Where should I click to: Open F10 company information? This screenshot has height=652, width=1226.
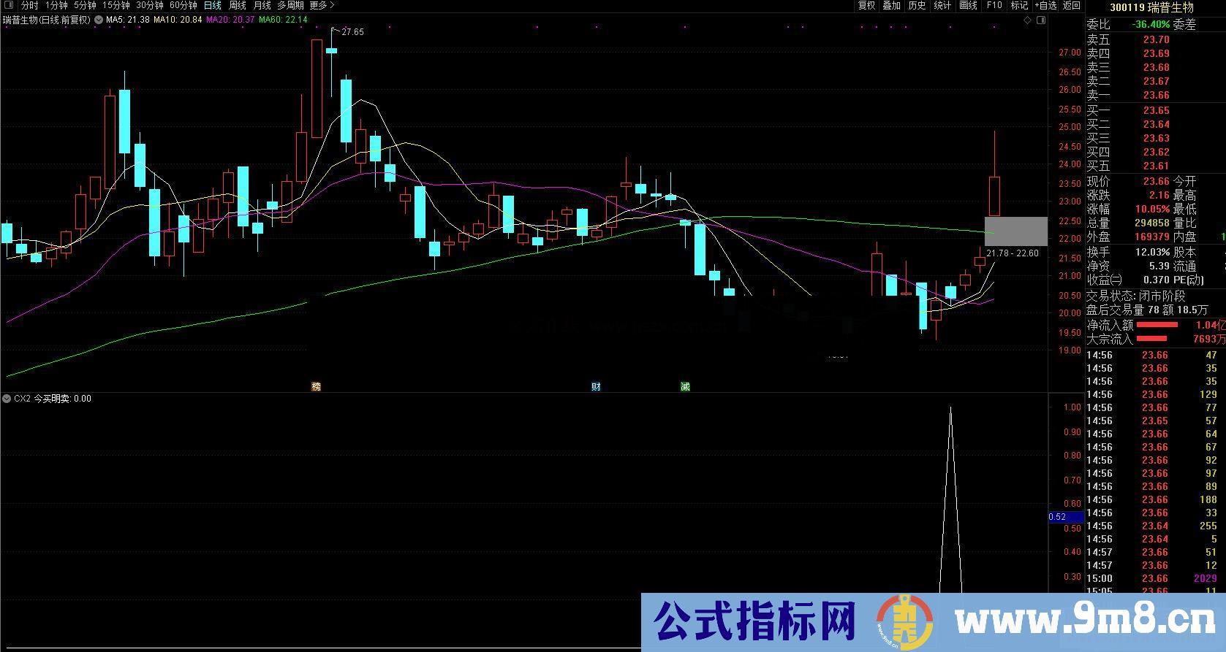coord(994,5)
